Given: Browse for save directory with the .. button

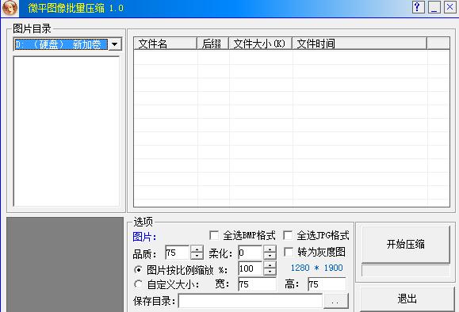Looking at the screenshot, I should 336,301.
